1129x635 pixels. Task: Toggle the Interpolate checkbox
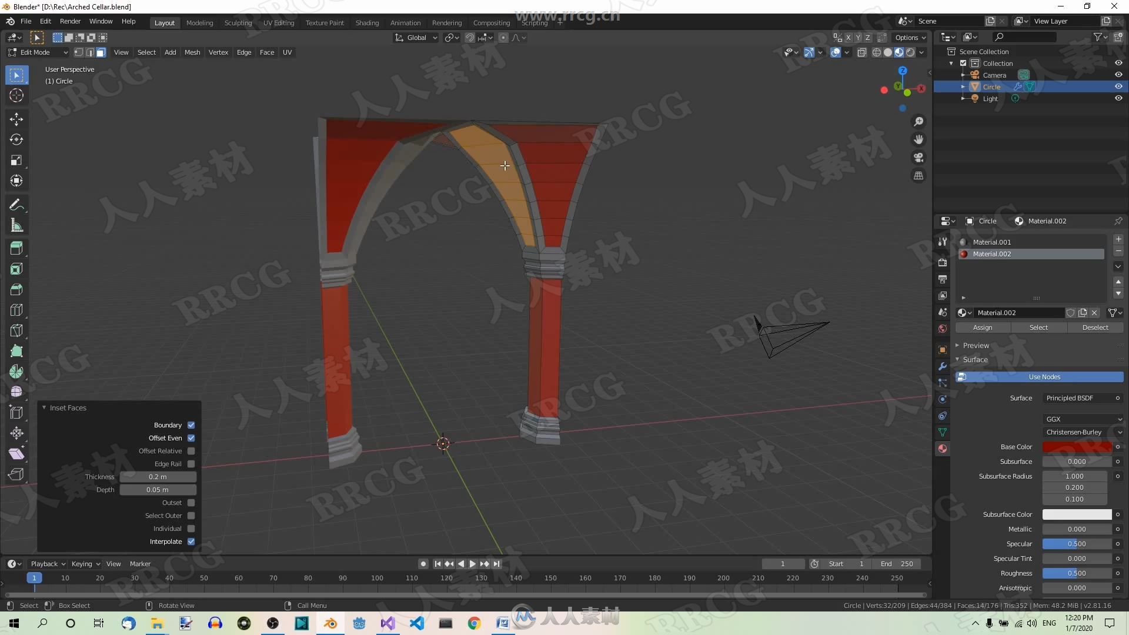(x=191, y=542)
